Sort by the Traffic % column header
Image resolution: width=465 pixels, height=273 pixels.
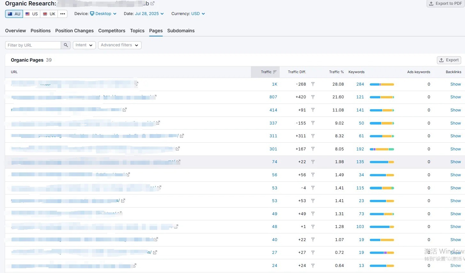click(x=337, y=72)
